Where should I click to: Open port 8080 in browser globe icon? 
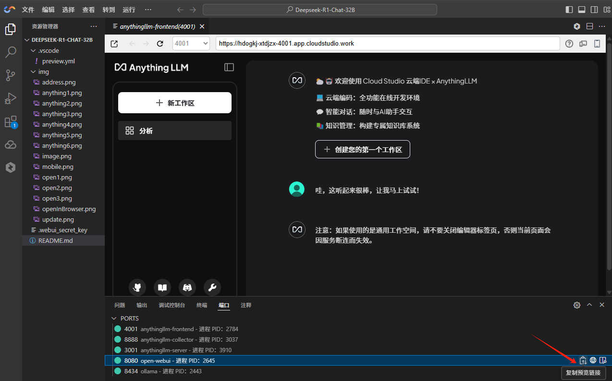593,360
